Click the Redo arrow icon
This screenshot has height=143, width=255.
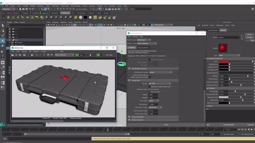[x=33, y=9]
